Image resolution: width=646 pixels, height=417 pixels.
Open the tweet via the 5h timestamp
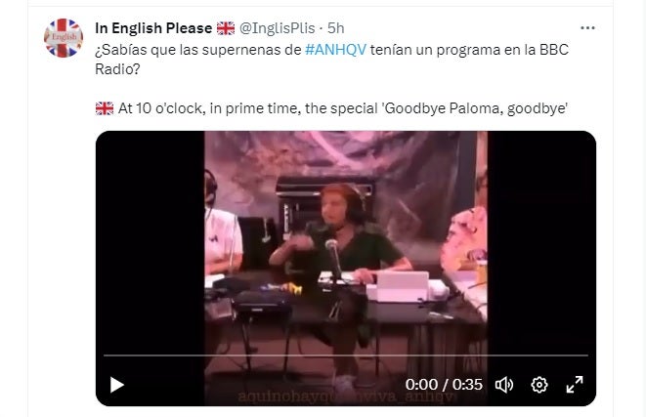pos(336,28)
